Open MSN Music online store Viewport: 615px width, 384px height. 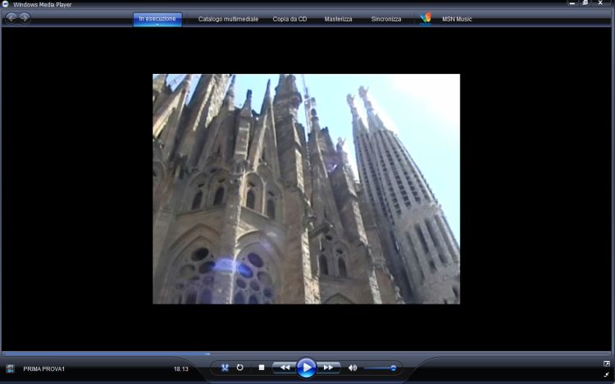tap(458, 19)
